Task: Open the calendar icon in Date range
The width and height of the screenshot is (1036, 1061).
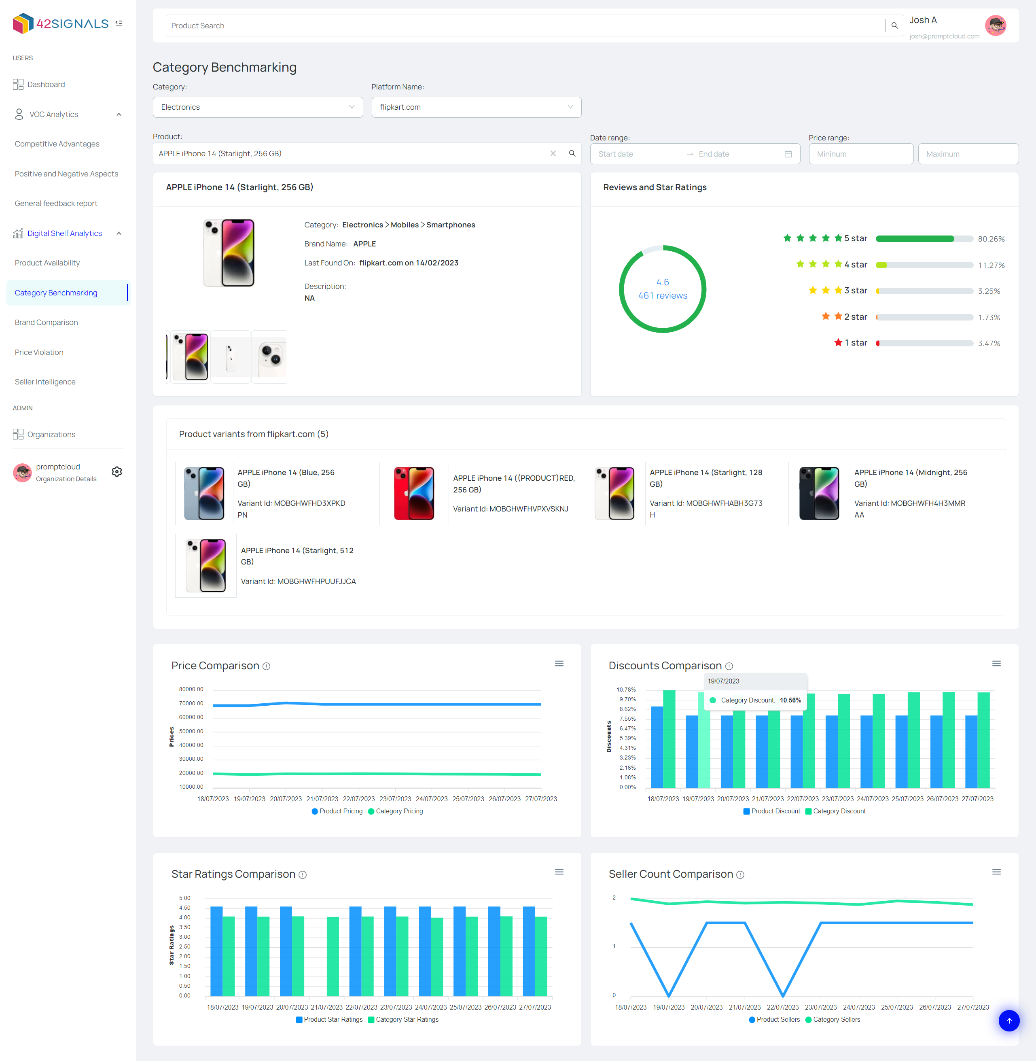Action: click(788, 153)
